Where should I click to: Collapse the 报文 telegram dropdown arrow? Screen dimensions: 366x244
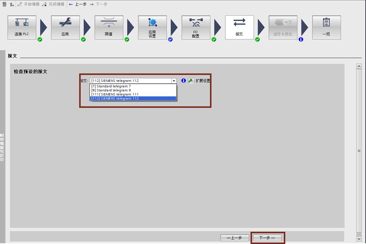pyautogui.click(x=174, y=81)
